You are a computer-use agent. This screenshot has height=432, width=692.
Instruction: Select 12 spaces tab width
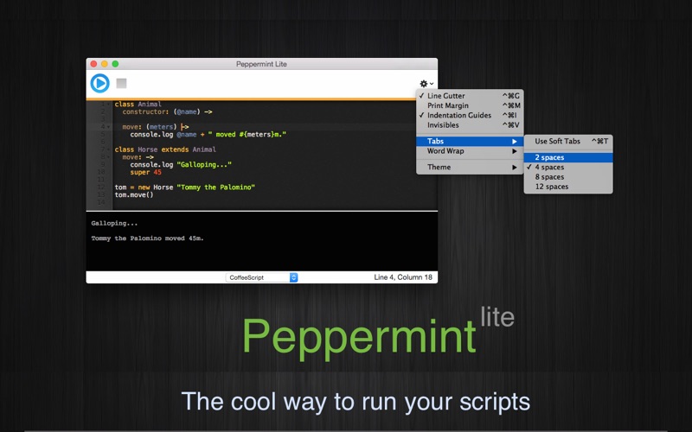coord(568,187)
